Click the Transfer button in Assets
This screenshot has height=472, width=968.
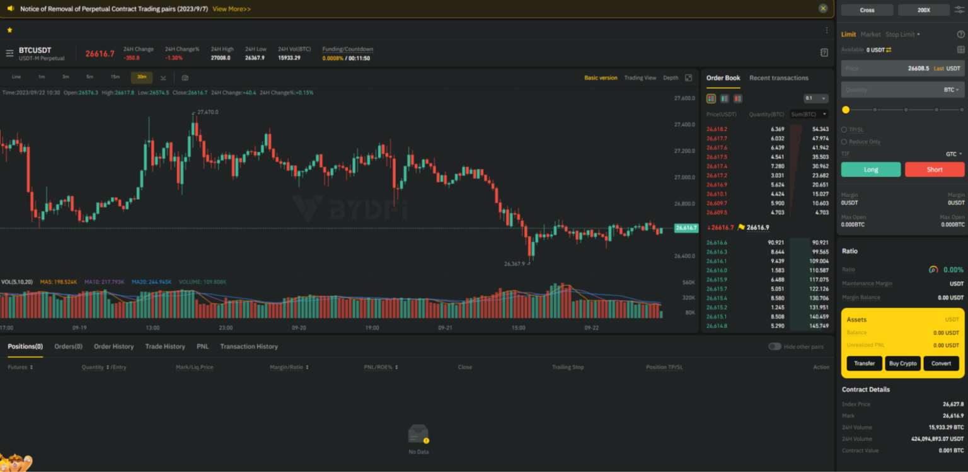864,364
